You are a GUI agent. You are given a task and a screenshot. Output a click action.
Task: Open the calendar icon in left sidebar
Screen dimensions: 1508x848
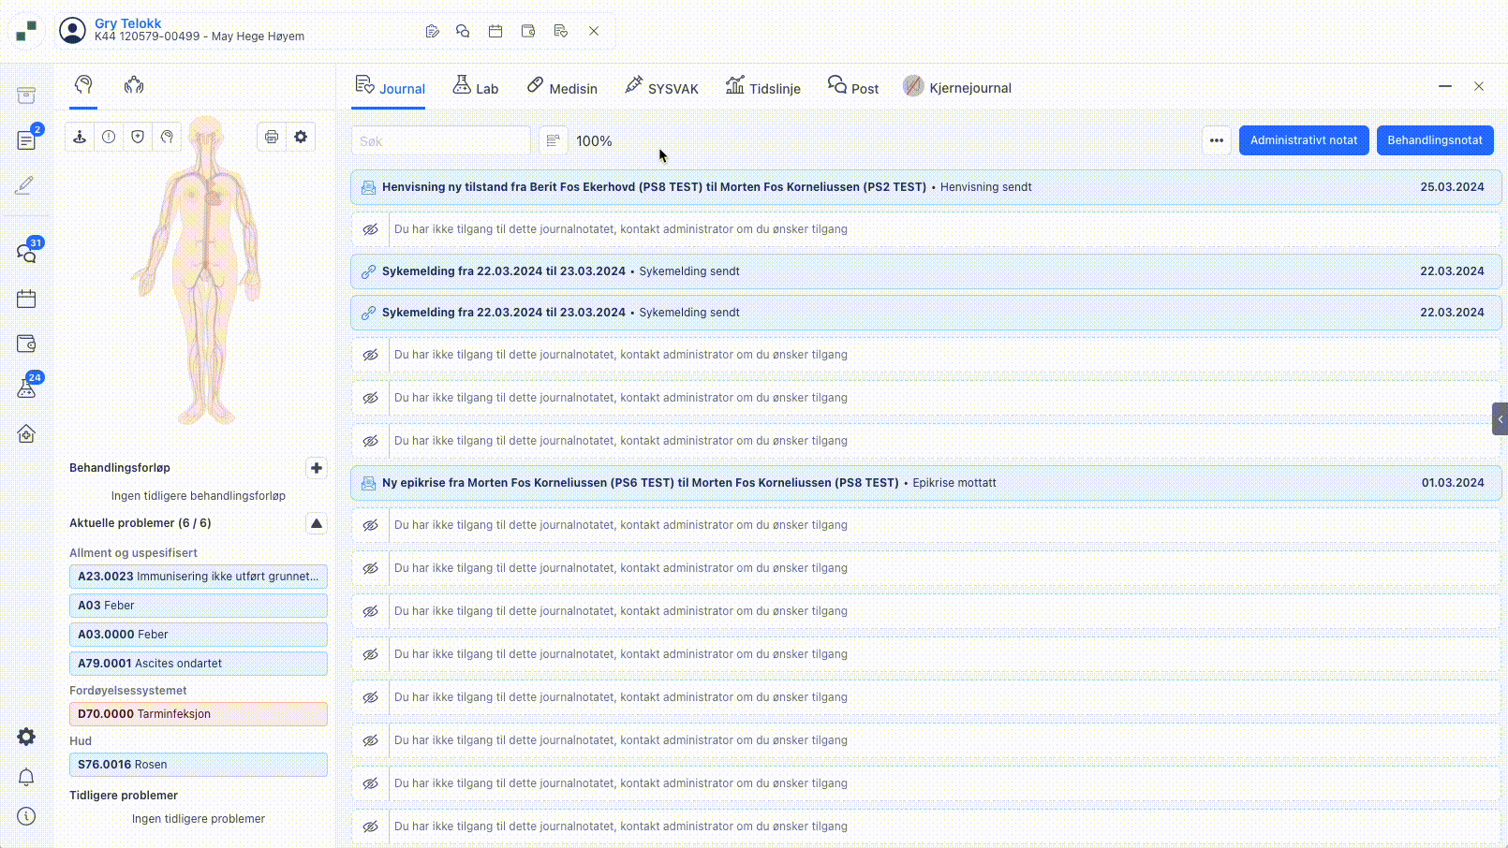(x=26, y=300)
